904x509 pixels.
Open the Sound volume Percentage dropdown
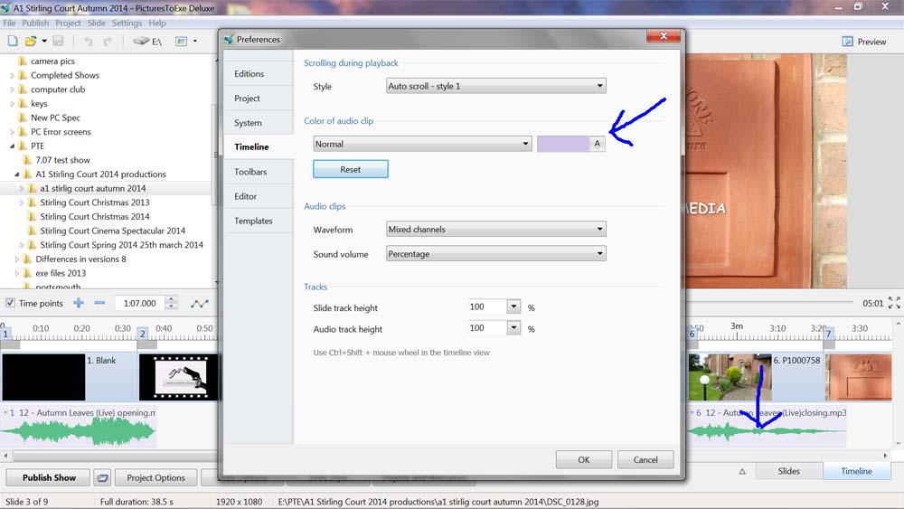point(495,254)
